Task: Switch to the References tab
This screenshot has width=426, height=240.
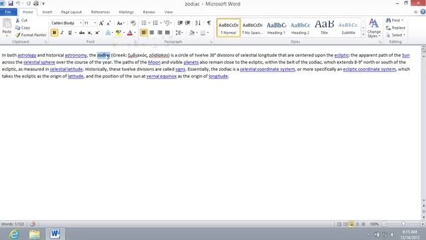Action: pyautogui.click(x=101, y=12)
